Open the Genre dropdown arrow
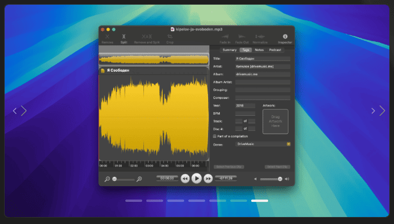Viewport: 394px width, 224px height. 289,144
